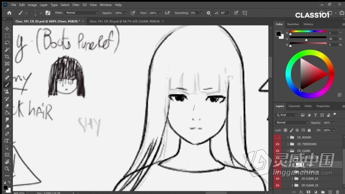Open the Layer menu
The height and width of the screenshot is (194, 345).
[x=43, y=5]
